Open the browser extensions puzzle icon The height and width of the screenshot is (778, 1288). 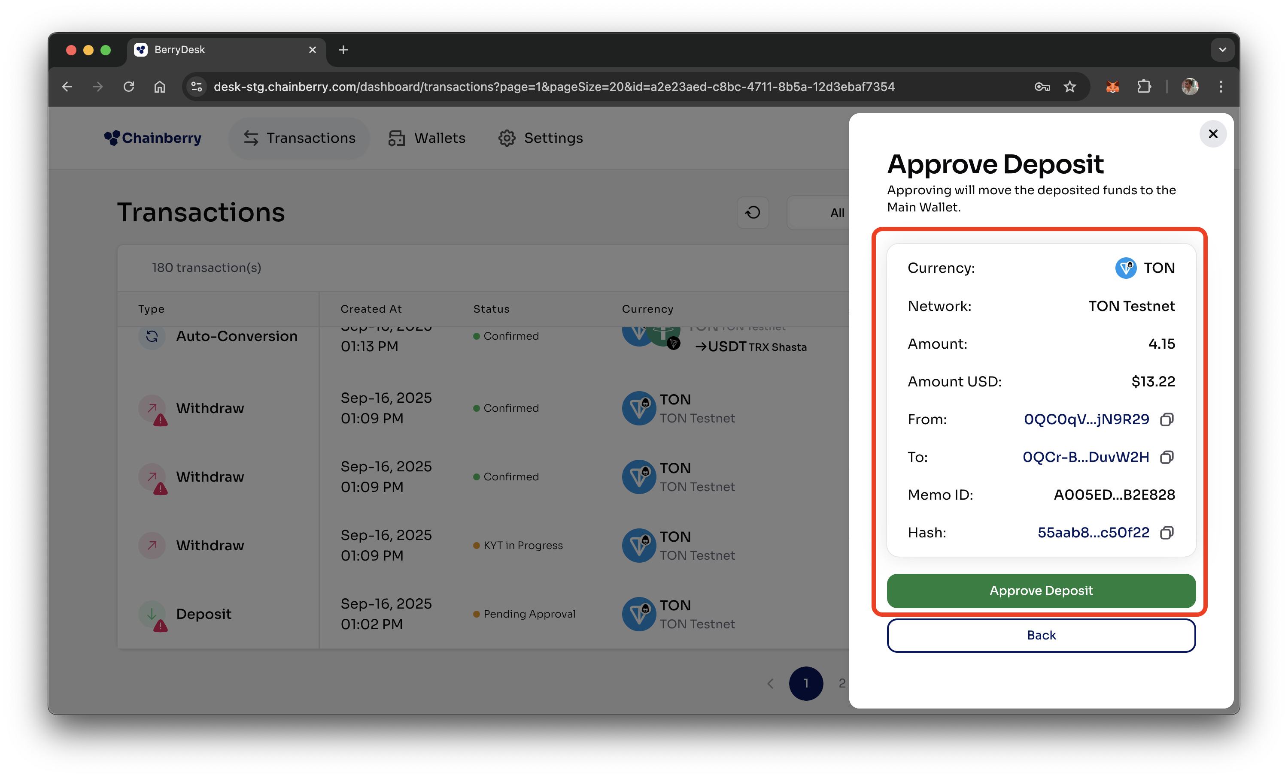pyautogui.click(x=1144, y=87)
